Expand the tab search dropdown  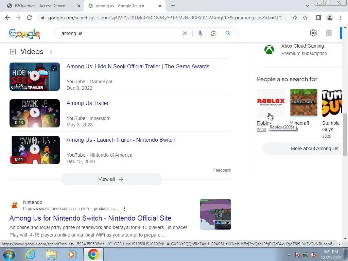[307, 6]
